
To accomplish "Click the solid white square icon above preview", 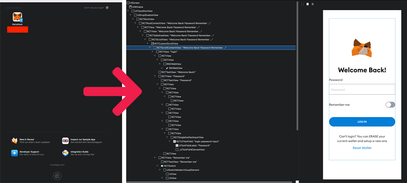I will [308, 4].
